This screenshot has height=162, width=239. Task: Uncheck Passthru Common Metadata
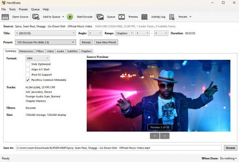tap(28, 80)
